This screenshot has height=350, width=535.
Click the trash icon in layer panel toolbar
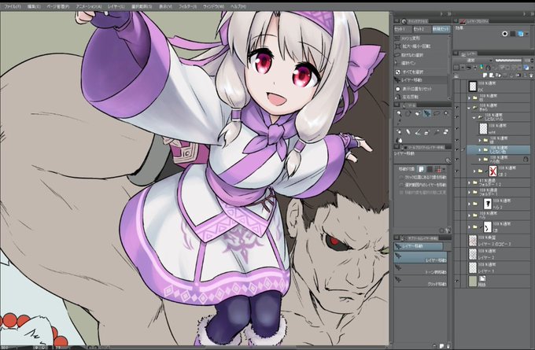pyautogui.click(x=530, y=76)
